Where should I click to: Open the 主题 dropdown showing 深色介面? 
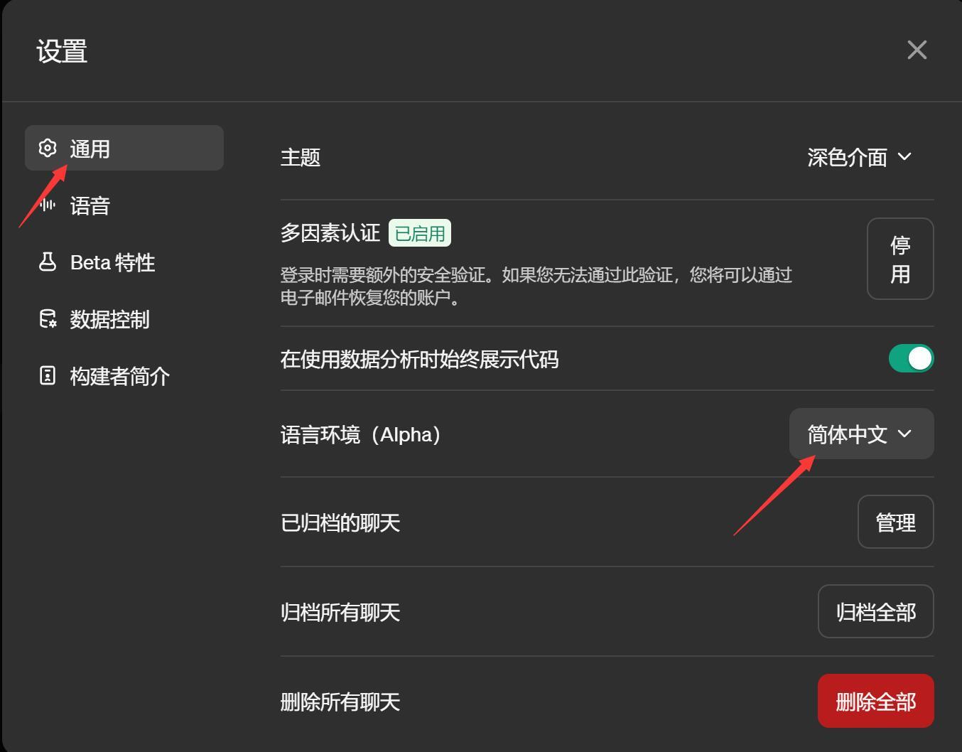pos(858,157)
